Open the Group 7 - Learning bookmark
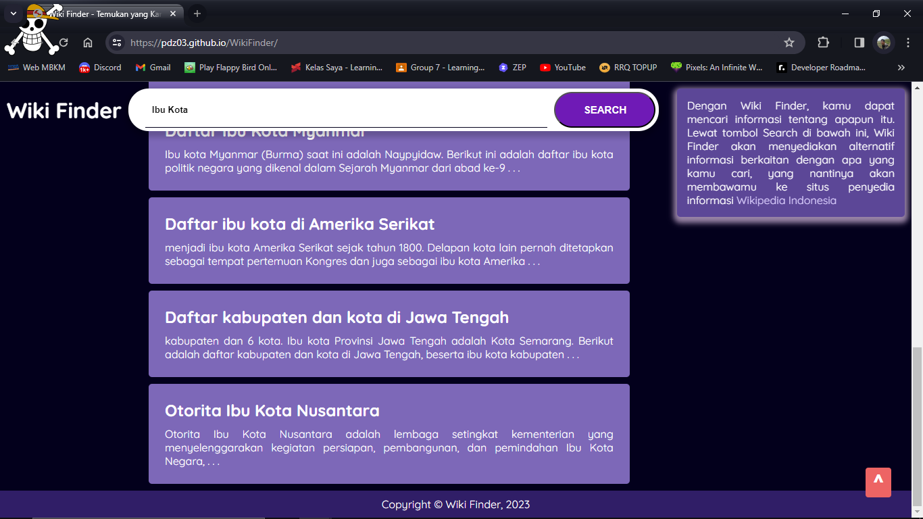The image size is (923, 519). tap(440, 68)
